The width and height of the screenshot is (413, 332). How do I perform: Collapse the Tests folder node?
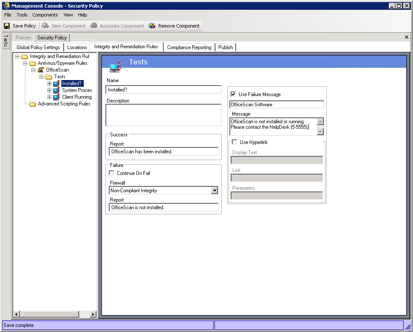[41, 77]
